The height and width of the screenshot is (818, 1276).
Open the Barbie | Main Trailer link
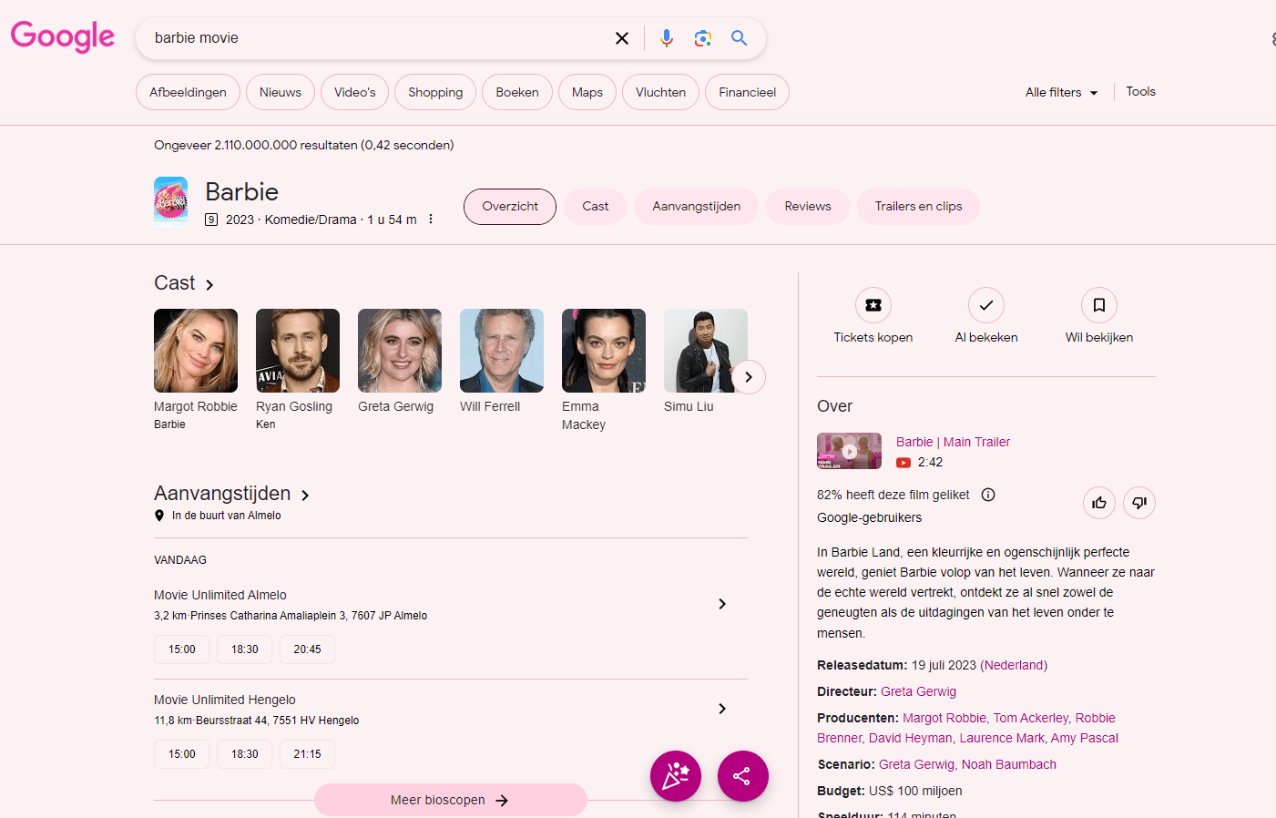click(x=953, y=442)
